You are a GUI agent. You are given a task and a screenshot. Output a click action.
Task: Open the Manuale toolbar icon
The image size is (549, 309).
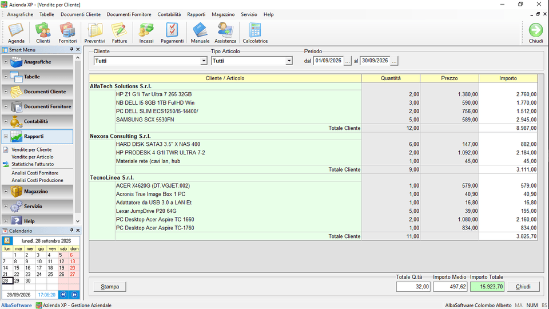(x=200, y=33)
